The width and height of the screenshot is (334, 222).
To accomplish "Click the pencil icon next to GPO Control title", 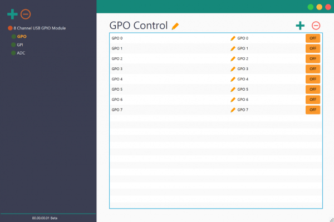I will (x=175, y=26).
